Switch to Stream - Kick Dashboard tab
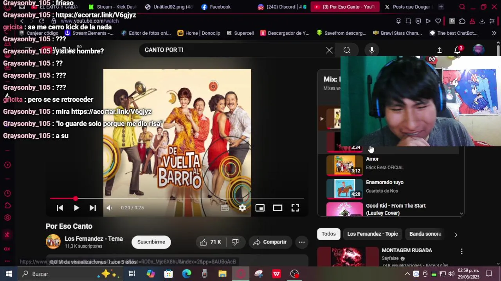 click(112, 7)
